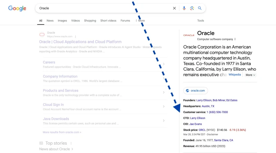Open CTO Larry Ellison link
The image size is (276, 153).
(x=198, y=118)
